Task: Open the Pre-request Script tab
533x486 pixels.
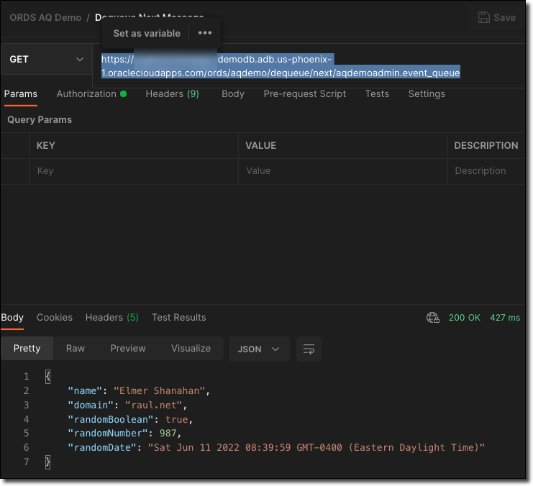Action: [x=304, y=94]
